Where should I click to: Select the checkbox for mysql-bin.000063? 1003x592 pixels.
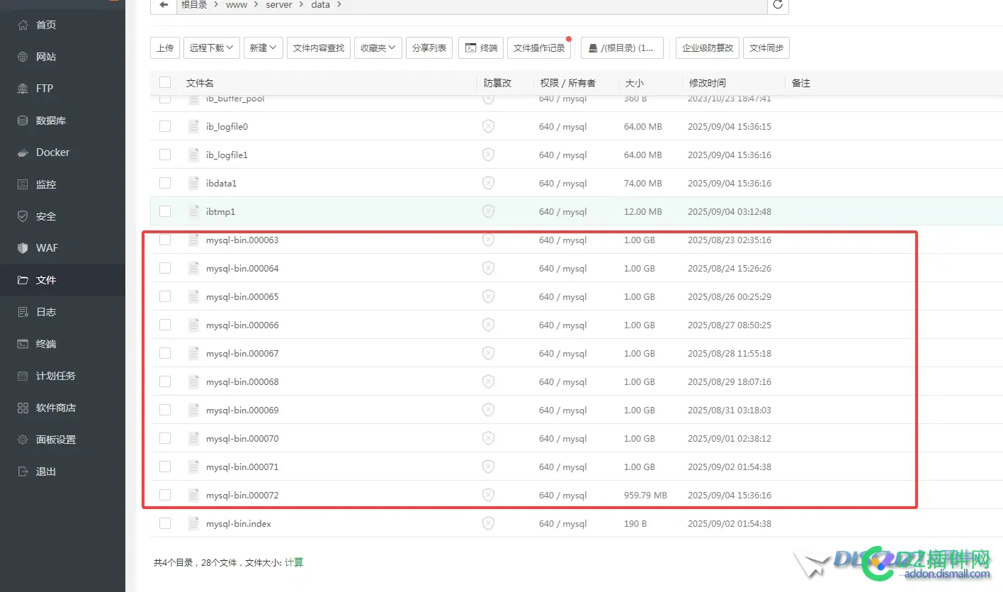165,240
